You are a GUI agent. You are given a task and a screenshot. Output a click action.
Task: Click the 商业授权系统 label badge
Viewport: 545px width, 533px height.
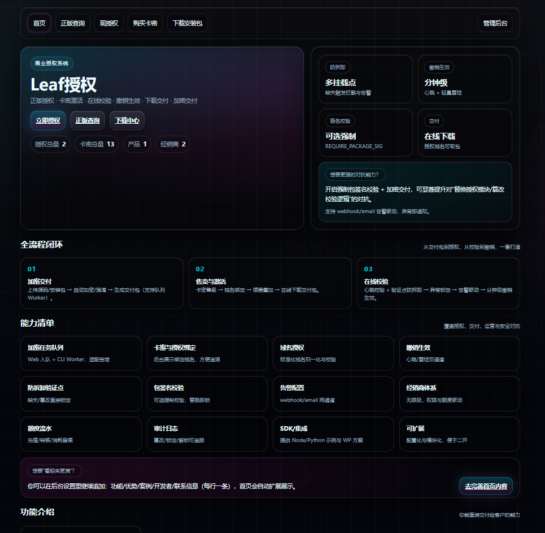pyautogui.click(x=51, y=64)
